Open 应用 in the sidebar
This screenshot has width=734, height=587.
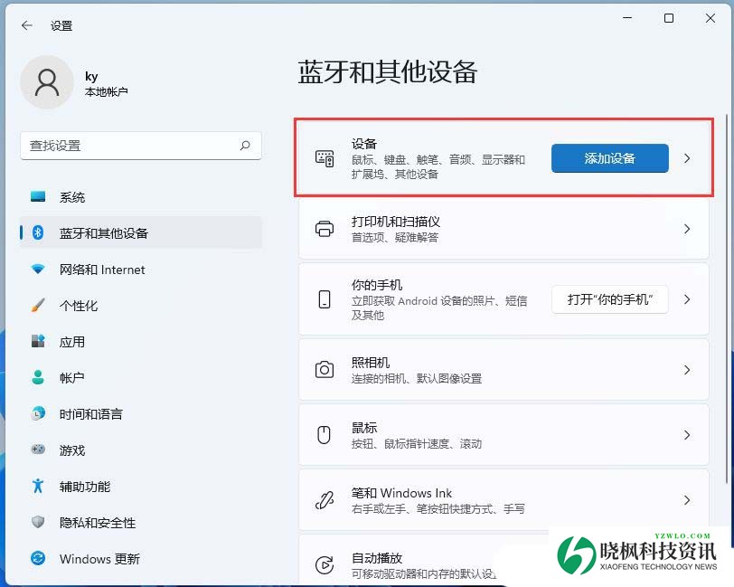pyautogui.click(x=72, y=342)
